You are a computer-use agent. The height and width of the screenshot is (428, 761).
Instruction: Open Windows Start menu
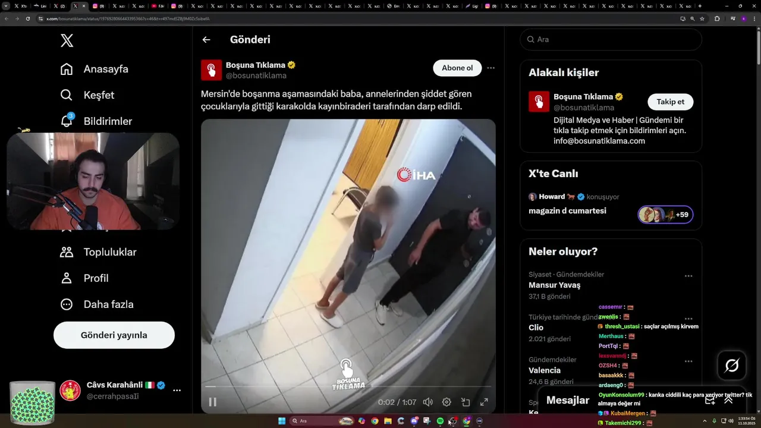coord(282,421)
